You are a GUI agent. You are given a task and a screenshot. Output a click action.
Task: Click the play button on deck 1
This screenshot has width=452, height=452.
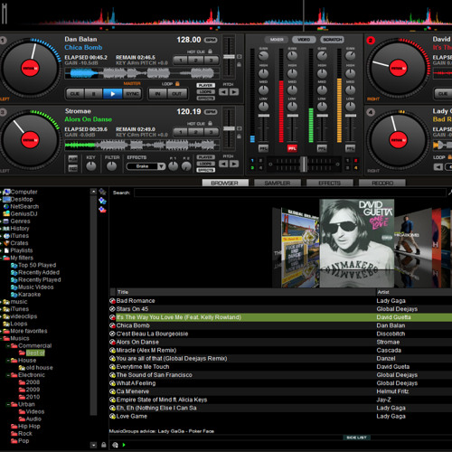tap(112, 94)
